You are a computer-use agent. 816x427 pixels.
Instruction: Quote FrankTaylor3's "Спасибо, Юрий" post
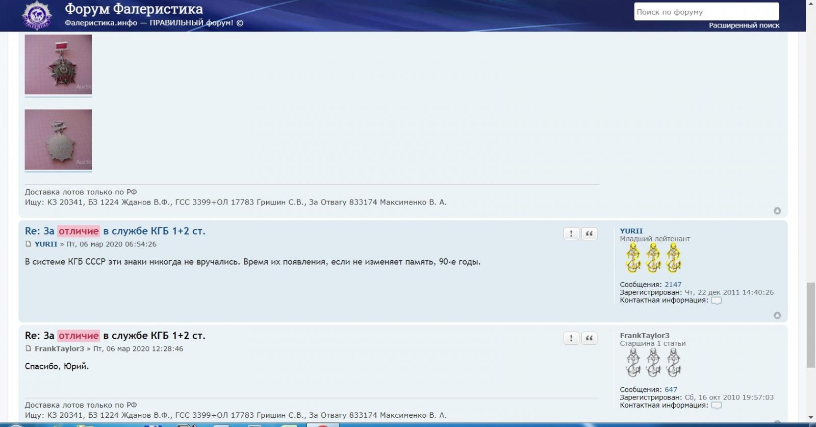(x=589, y=338)
